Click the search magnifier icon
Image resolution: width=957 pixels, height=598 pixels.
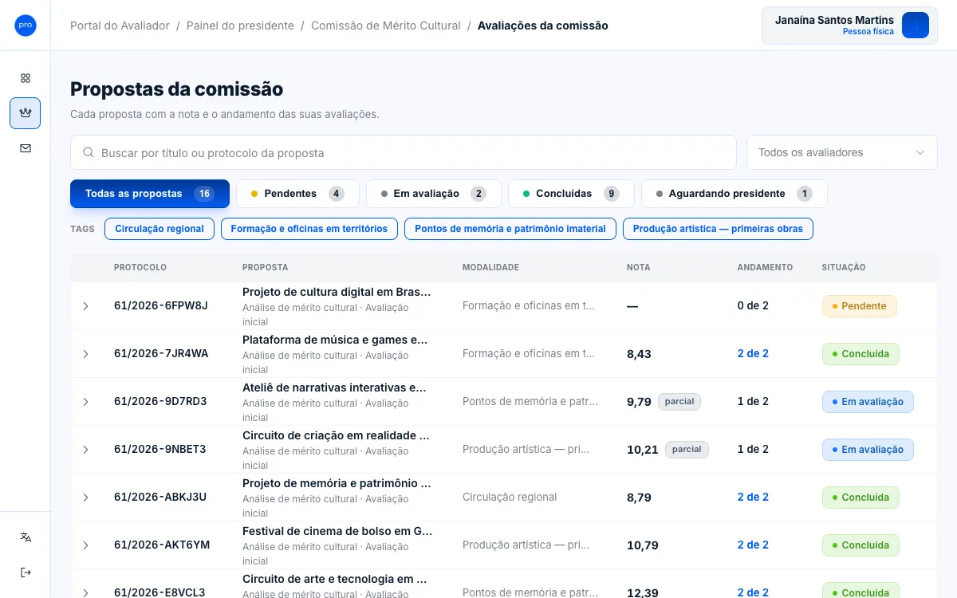click(87, 152)
